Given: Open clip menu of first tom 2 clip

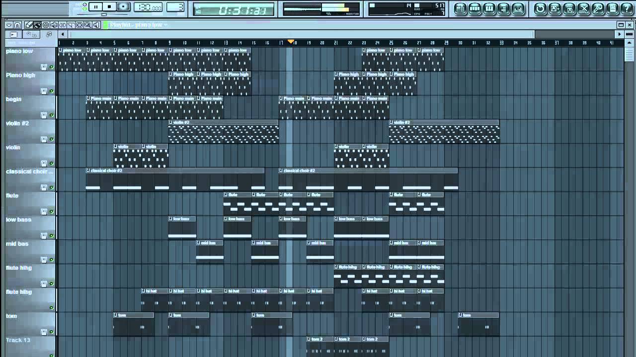Looking at the screenshot, I should [x=309, y=339].
